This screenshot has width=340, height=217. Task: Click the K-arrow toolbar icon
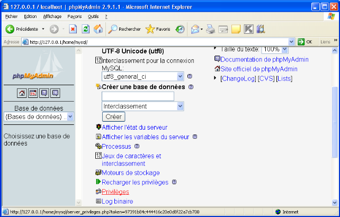248,29
